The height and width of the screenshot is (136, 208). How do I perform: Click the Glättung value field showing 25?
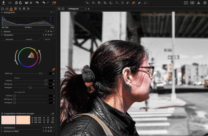52,74
